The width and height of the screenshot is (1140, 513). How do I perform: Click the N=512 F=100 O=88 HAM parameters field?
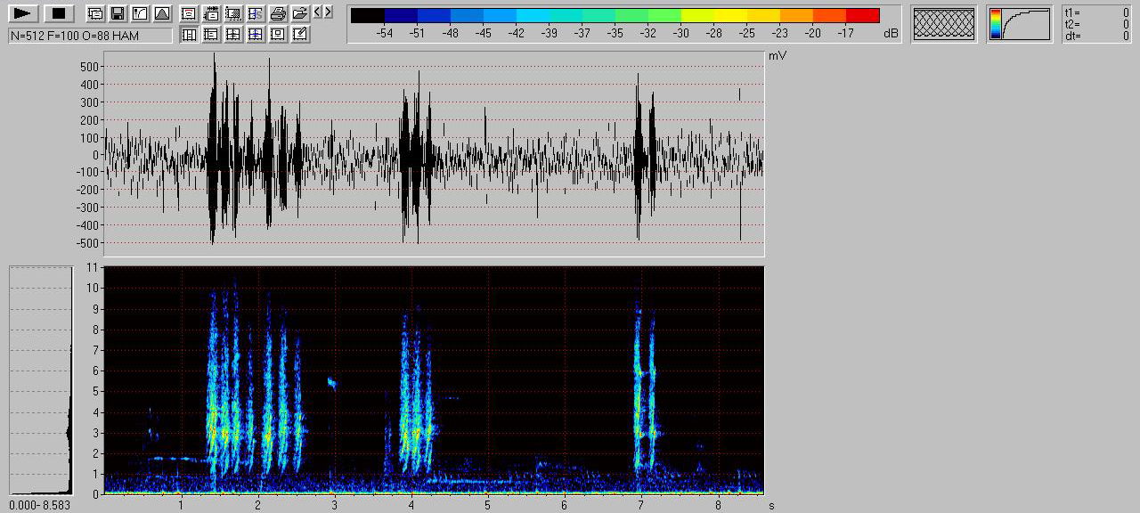(x=90, y=35)
